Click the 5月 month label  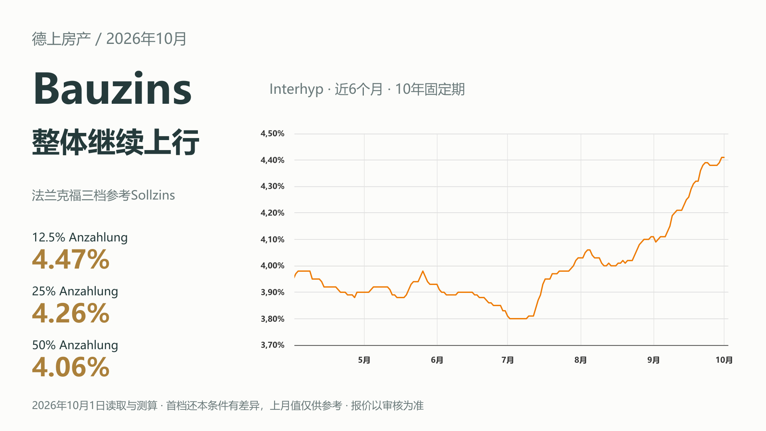(364, 360)
